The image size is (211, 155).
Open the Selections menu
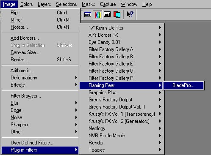(67, 4)
